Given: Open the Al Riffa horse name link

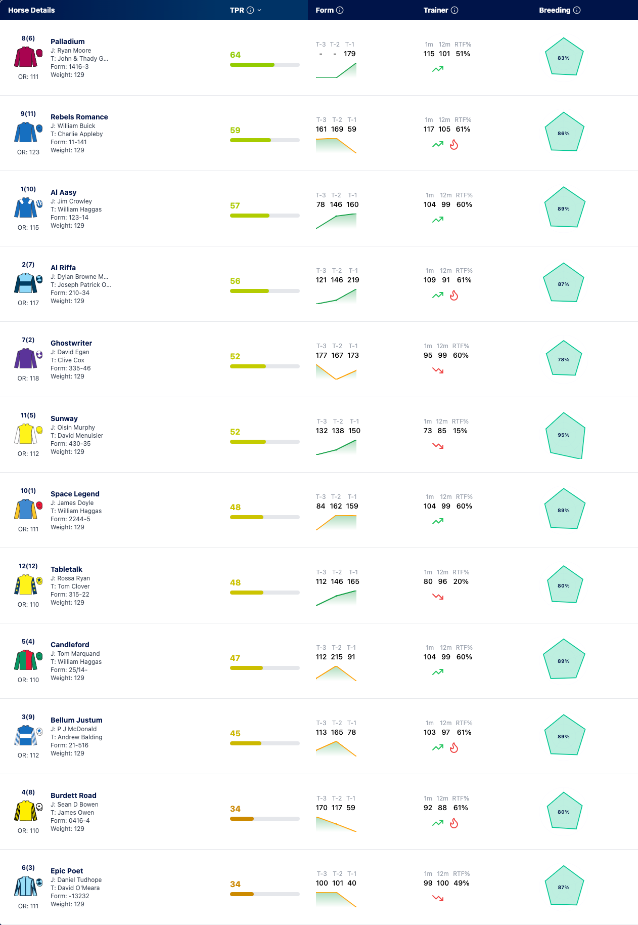Looking at the screenshot, I should pos(63,268).
